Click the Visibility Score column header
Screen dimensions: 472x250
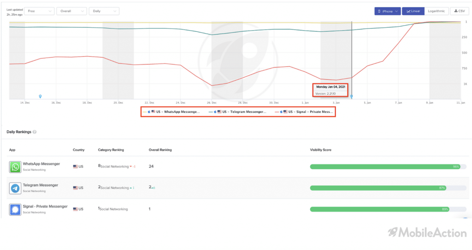coord(321,150)
